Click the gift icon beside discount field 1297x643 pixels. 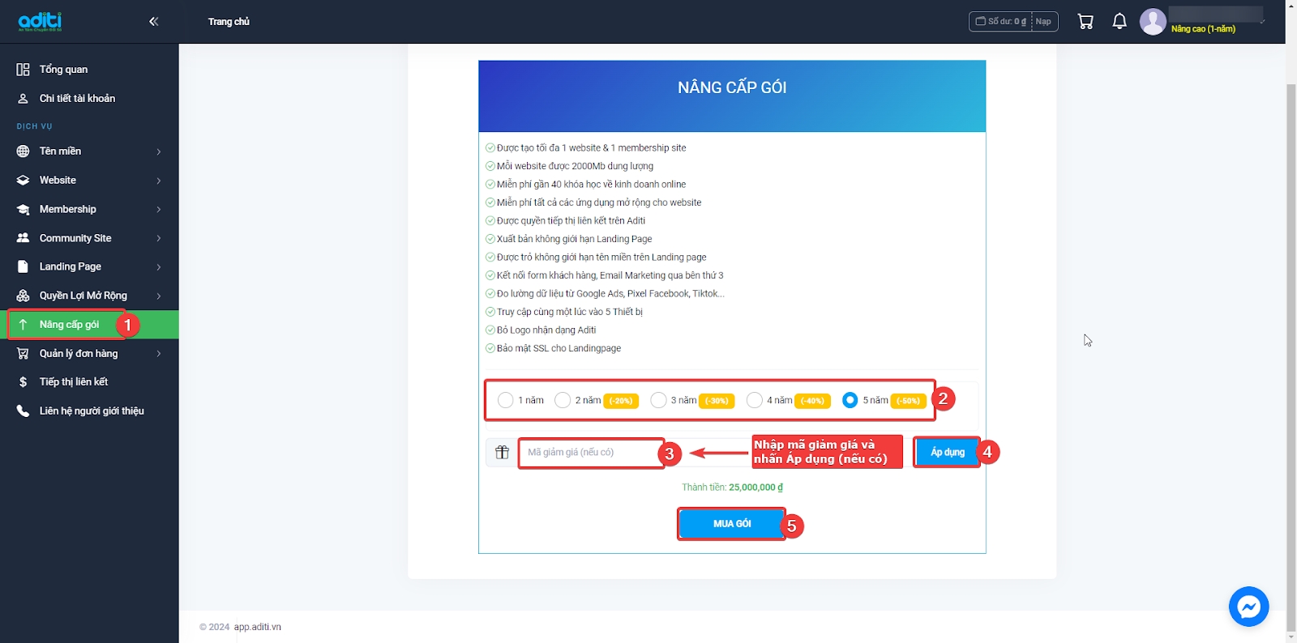pos(503,453)
